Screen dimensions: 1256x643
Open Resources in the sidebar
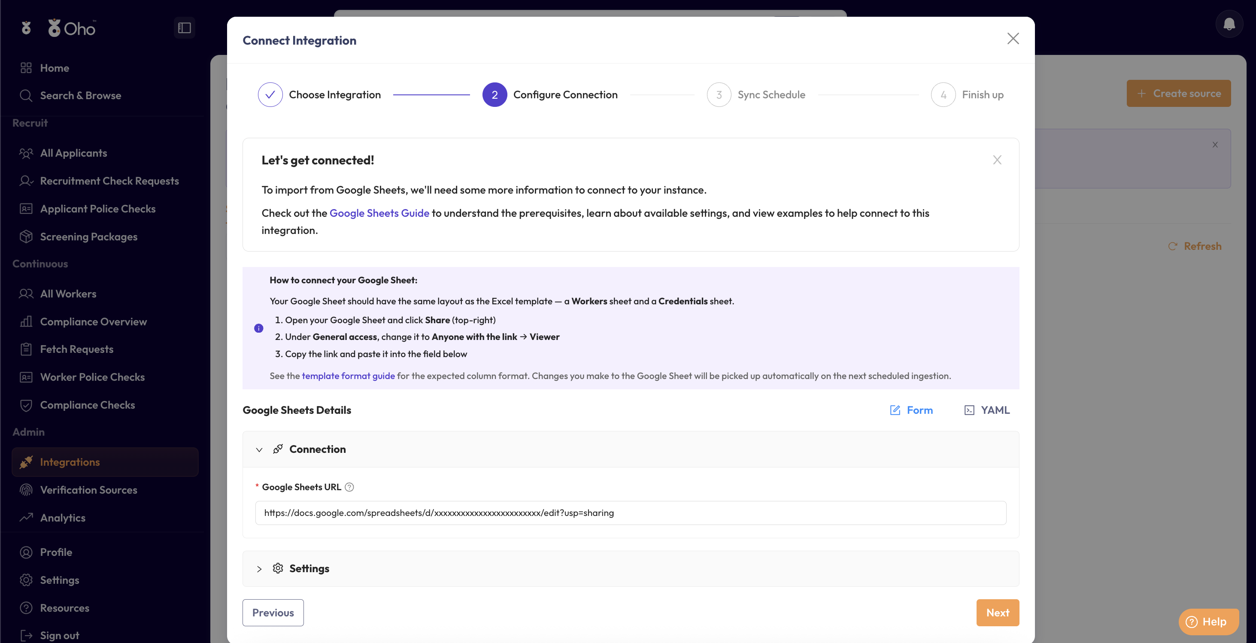tap(65, 608)
